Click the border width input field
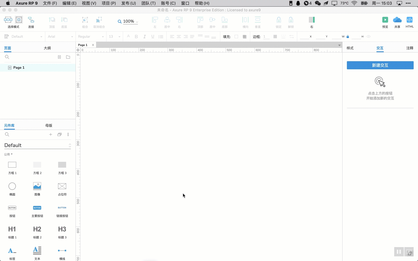The image size is (418, 261). pos(266,37)
